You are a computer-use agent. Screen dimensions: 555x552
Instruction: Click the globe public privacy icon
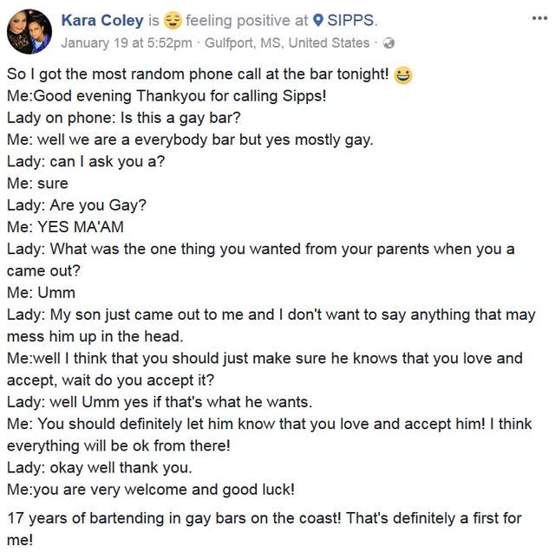[388, 42]
